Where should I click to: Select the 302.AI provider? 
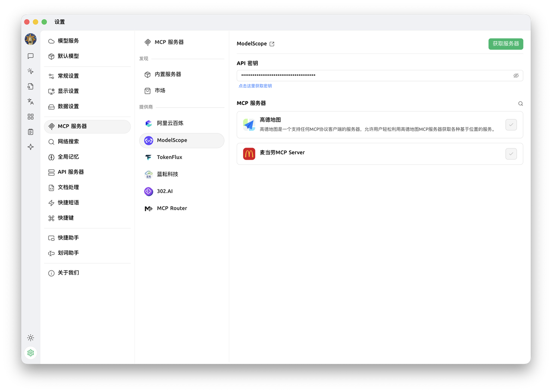tap(182, 191)
